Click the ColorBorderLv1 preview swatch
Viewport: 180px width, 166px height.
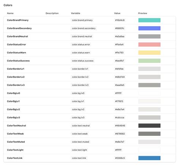pos(149,69)
